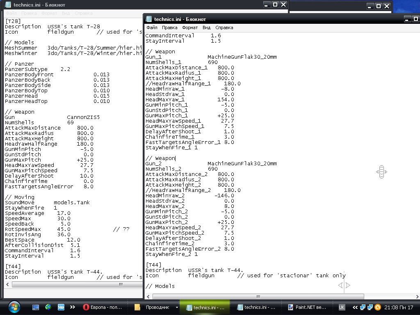420x315 pixels.
Task: Expand the Проводник taskbar group arrow
Action: (177, 307)
